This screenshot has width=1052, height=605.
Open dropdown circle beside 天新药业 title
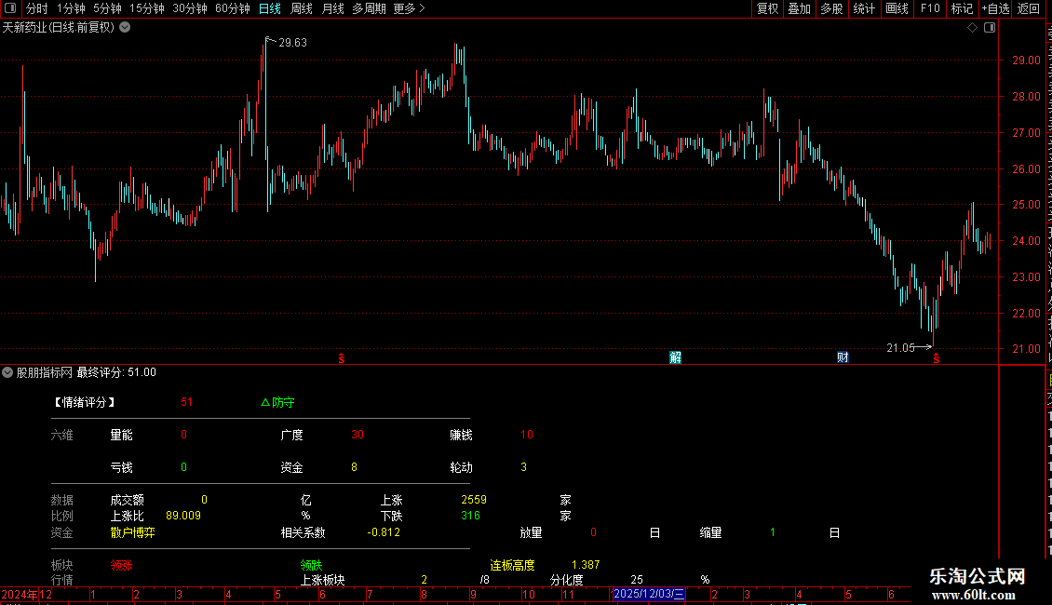point(125,28)
